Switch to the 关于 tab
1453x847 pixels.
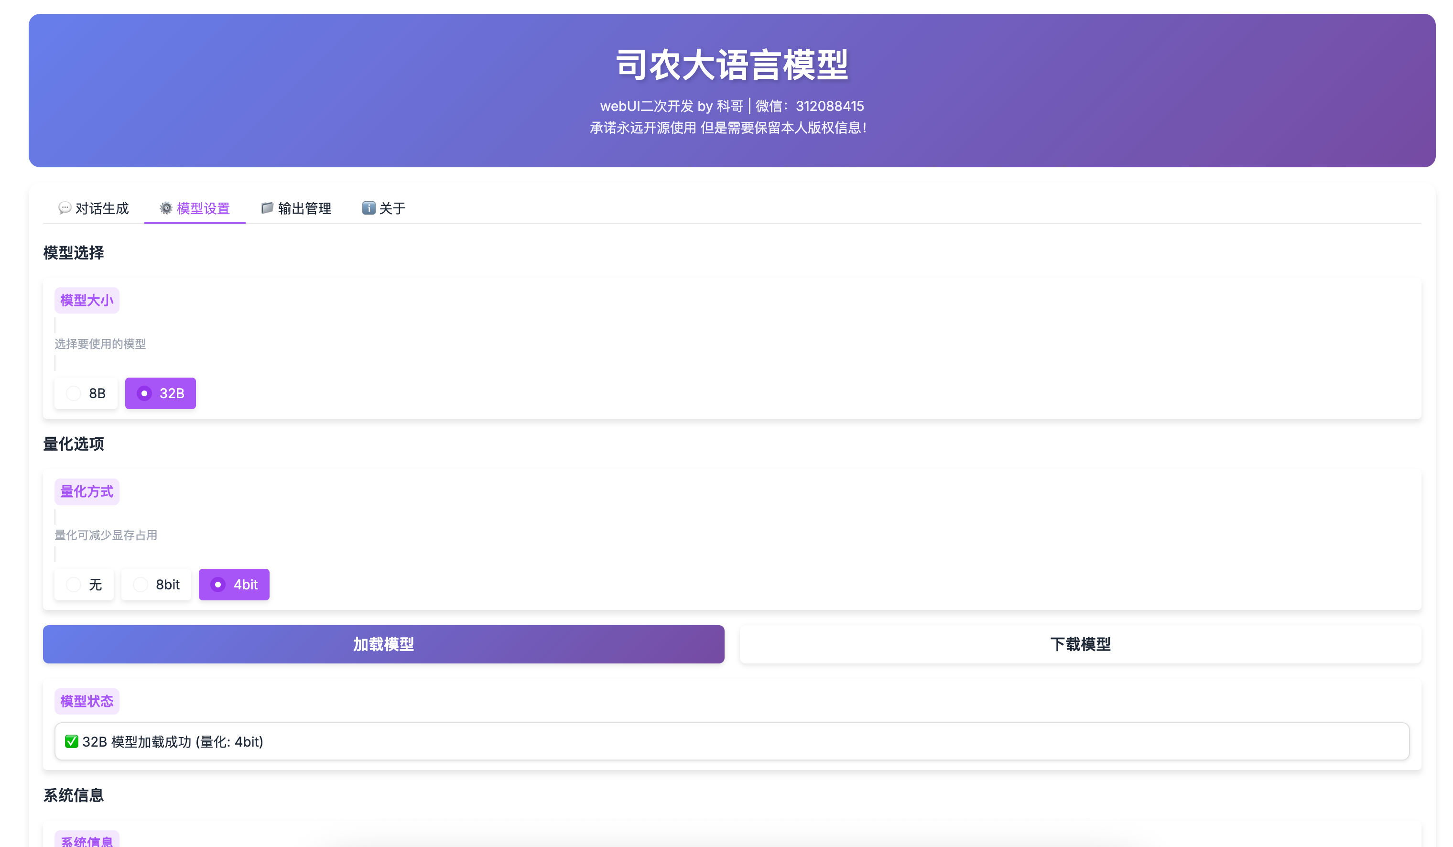384,208
